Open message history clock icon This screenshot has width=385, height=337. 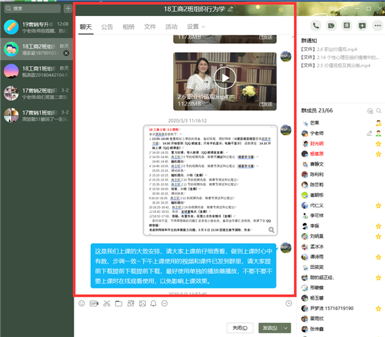point(289,304)
